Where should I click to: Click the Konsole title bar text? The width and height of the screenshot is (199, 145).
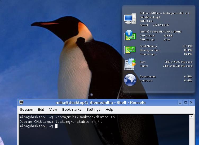coord(100,103)
